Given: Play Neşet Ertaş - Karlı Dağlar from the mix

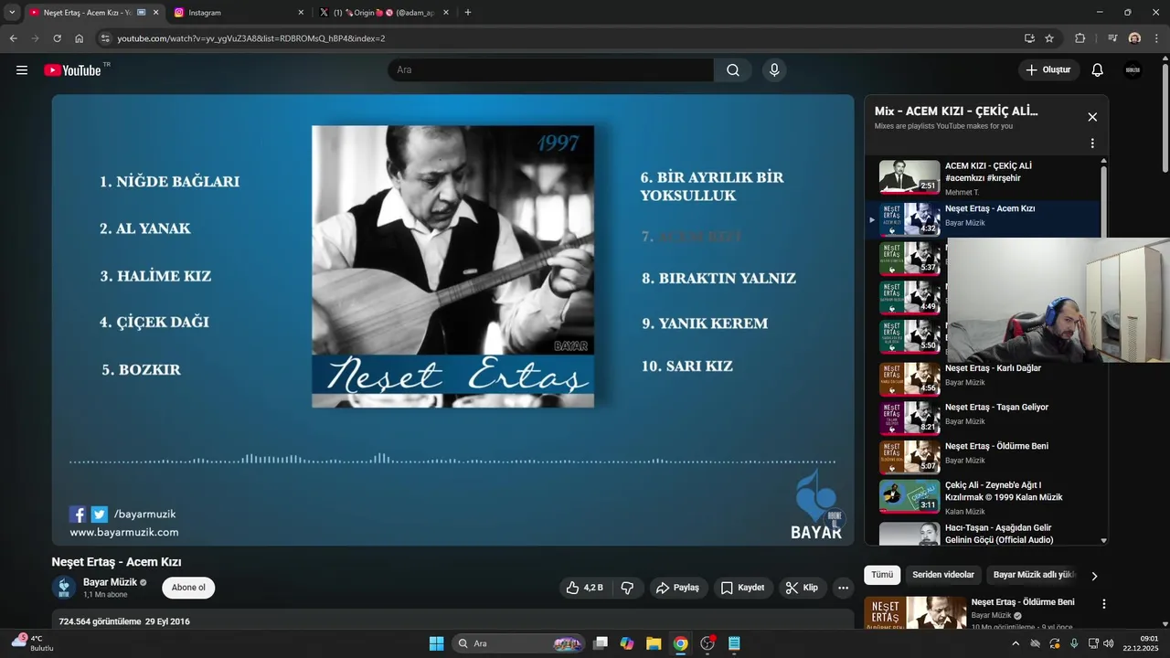Looking at the screenshot, I should click(983, 377).
